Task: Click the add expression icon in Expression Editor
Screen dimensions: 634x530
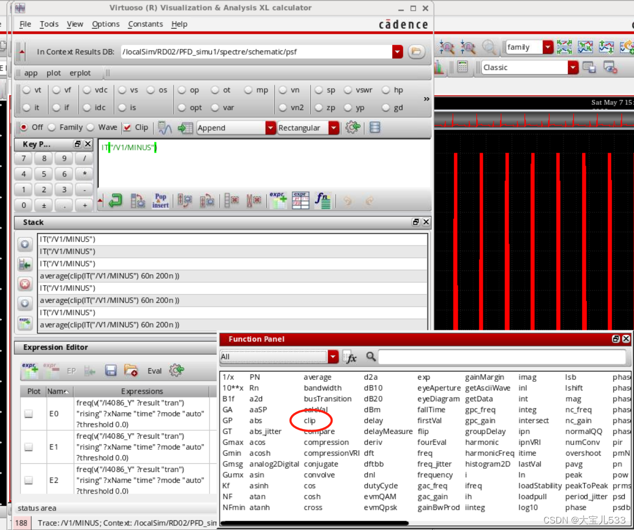Action: point(29,370)
